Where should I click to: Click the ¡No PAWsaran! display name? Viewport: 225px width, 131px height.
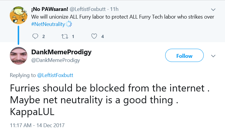point(50,9)
